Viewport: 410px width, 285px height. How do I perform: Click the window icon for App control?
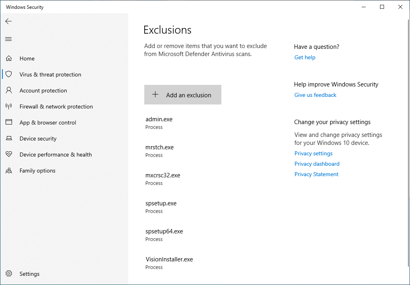coord(9,122)
